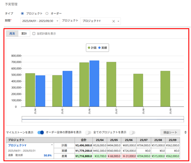
Task: Click the blue 実績 bar for 25/04
Action: (40, 91)
